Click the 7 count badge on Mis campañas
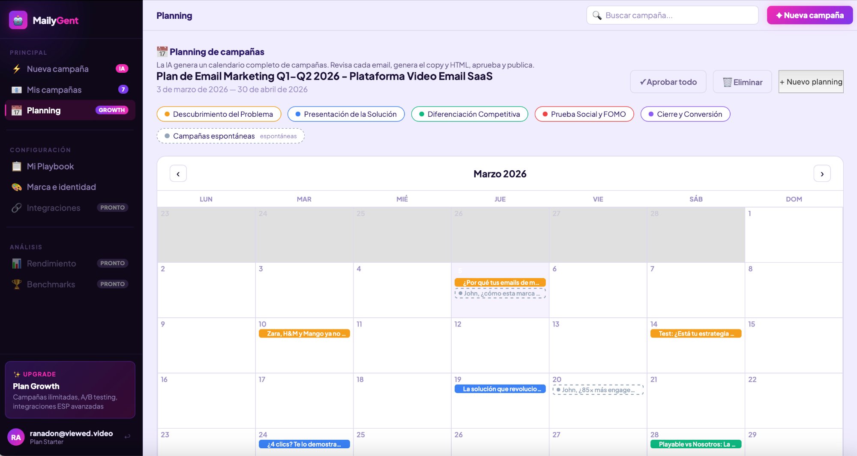The width and height of the screenshot is (857, 456). click(123, 89)
